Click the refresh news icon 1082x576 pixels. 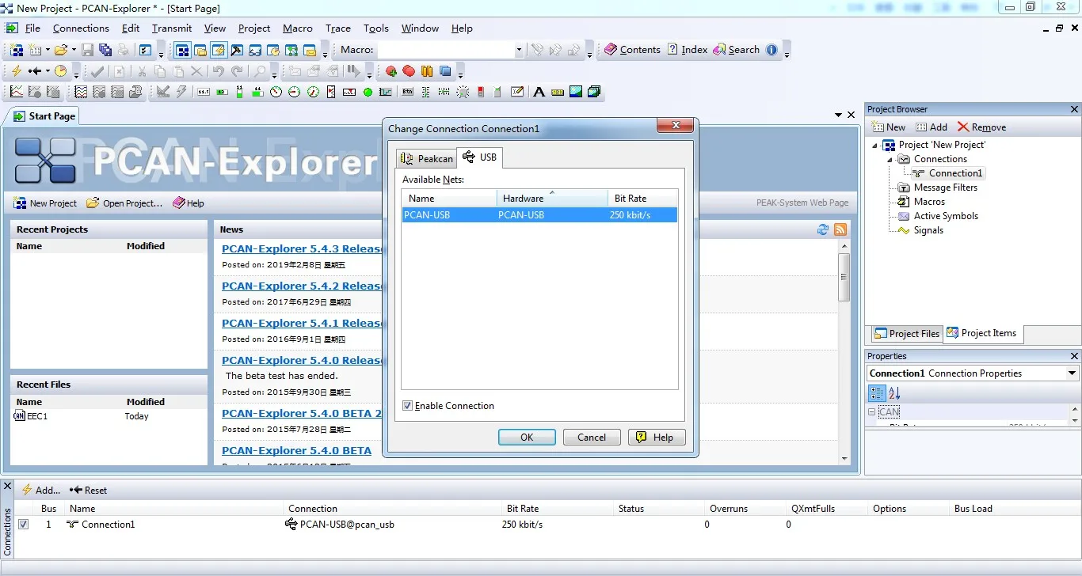[x=823, y=229]
